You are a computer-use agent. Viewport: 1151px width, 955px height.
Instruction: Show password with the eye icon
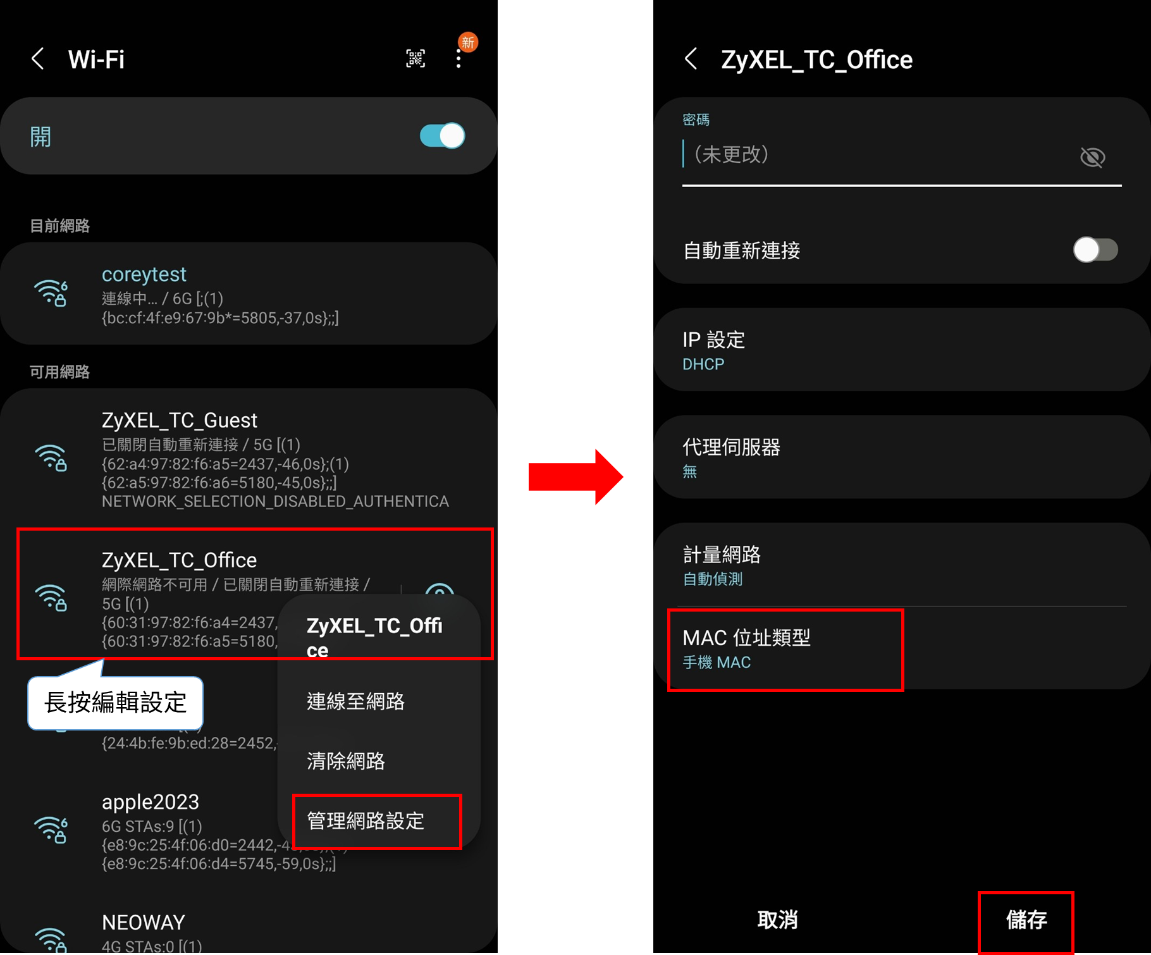click(1092, 157)
